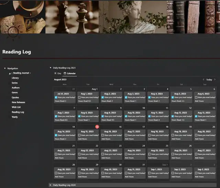The image size is (220, 188).
Task: Uncheck 'Have you read today?' for Aug 14, 2023
Action: [x=56, y=135]
